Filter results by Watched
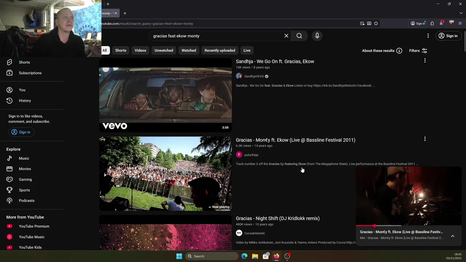This screenshot has width=466, height=262. coord(189,50)
